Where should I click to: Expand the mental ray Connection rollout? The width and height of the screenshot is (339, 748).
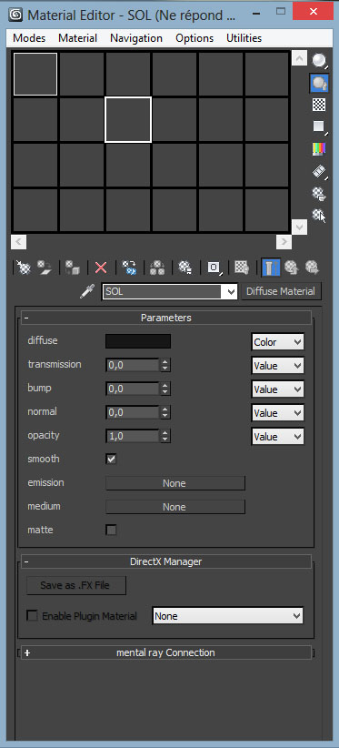(x=165, y=652)
